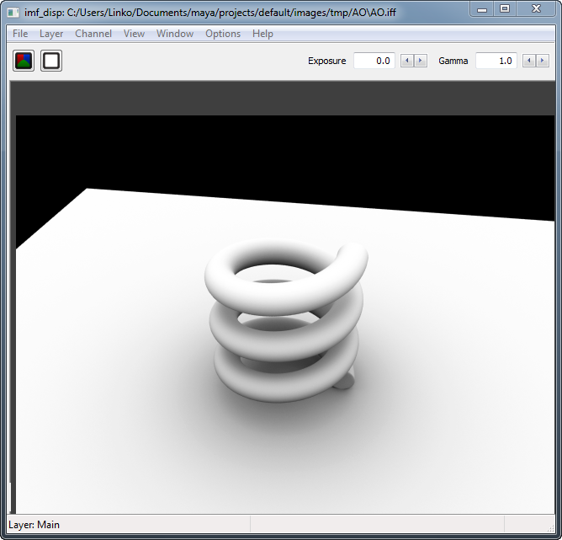Minimize the imf_disp window
The width and height of the screenshot is (562, 540).
pyautogui.click(x=481, y=8)
